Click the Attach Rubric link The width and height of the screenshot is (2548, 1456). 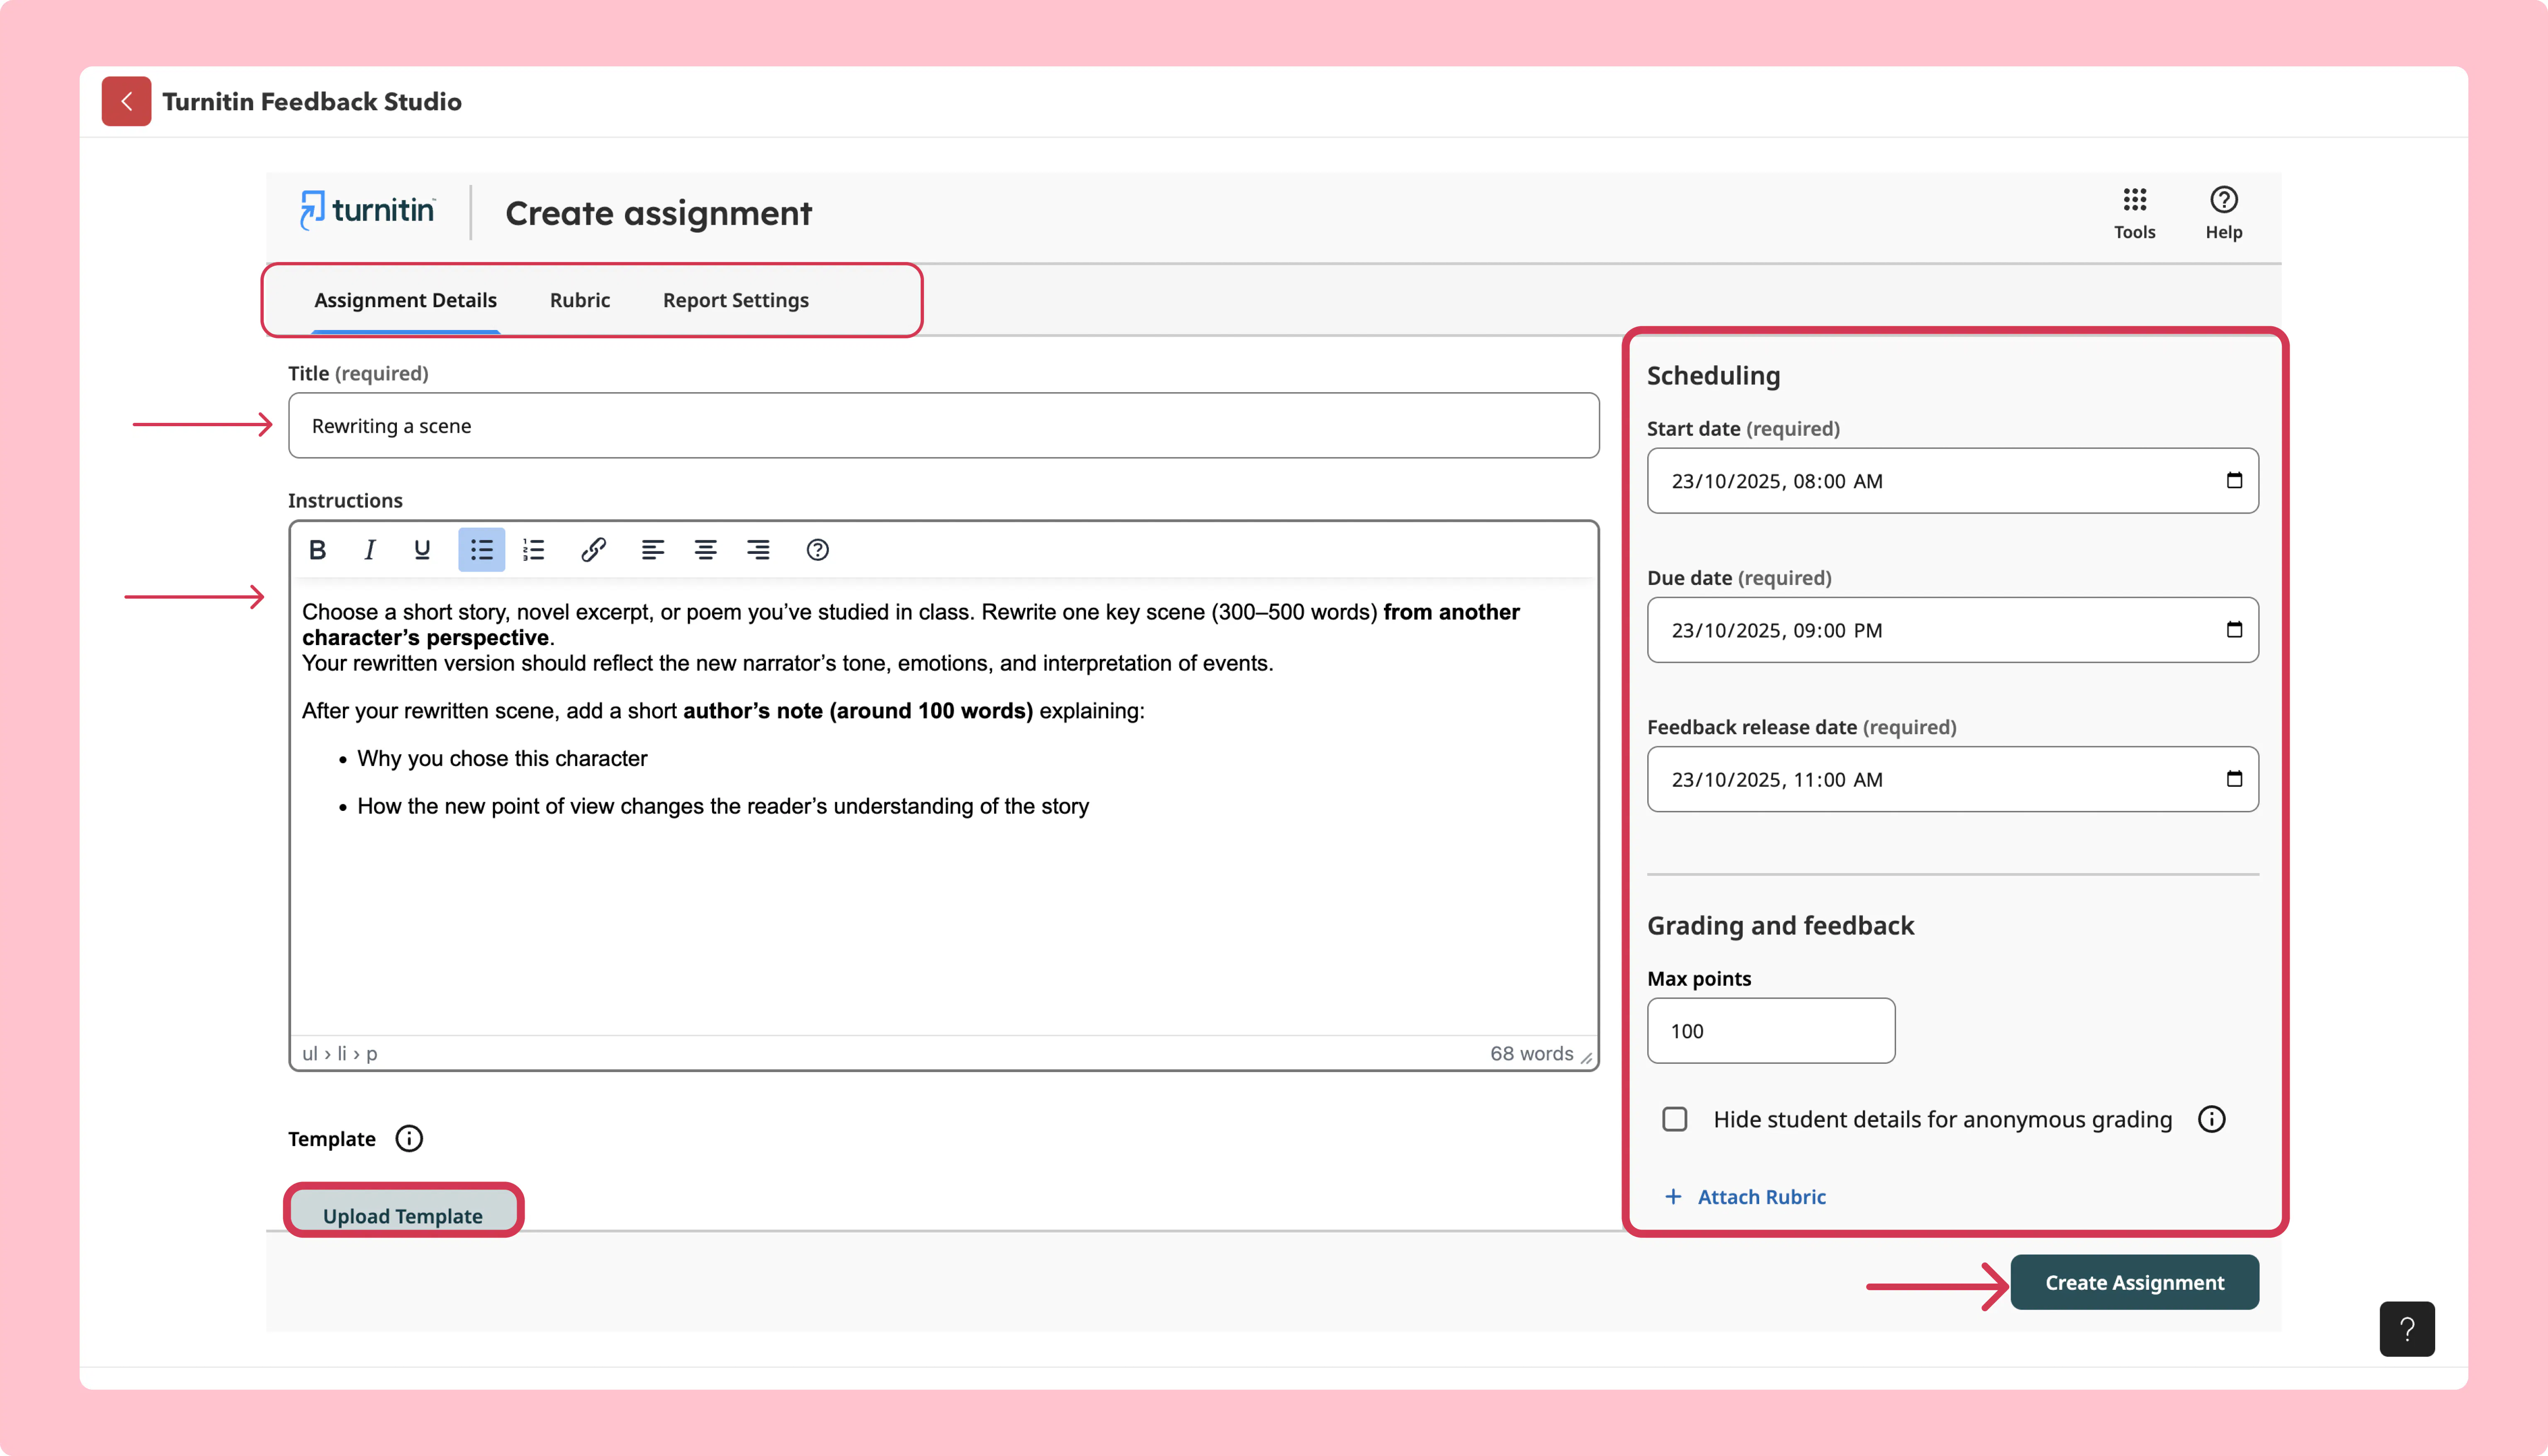(x=1745, y=1197)
